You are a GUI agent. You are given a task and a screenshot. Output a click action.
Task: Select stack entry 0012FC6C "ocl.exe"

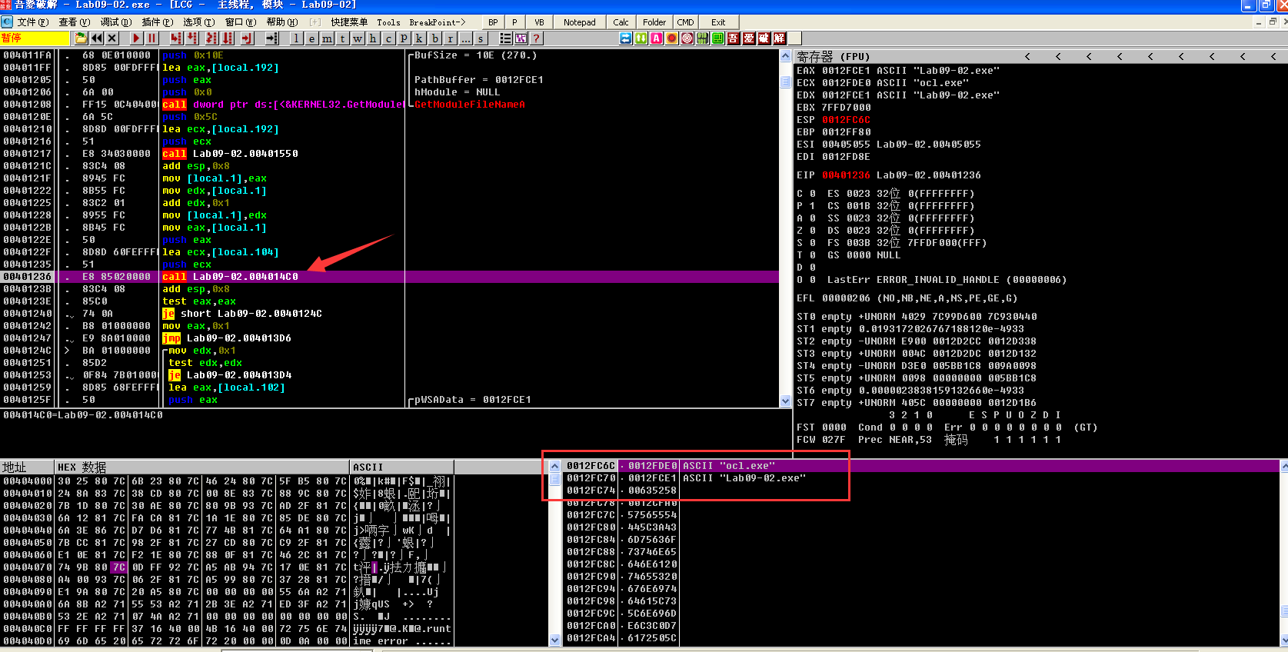pyautogui.click(x=923, y=465)
